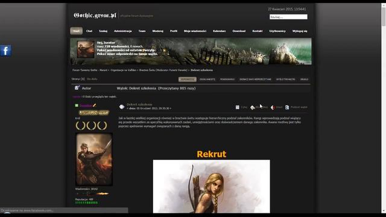Click the poster's large warrior avatar

click(x=94, y=159)
